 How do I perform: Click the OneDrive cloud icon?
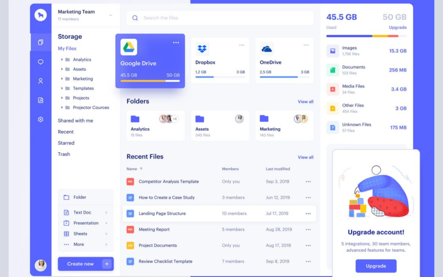point(266,49)
